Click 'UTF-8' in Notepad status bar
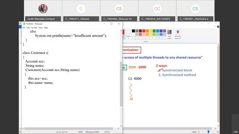This screenshot has width=239, height=134. point(107,132)
